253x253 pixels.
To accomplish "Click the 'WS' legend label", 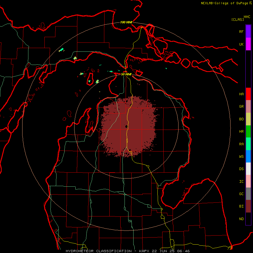I will click(241, 157).
